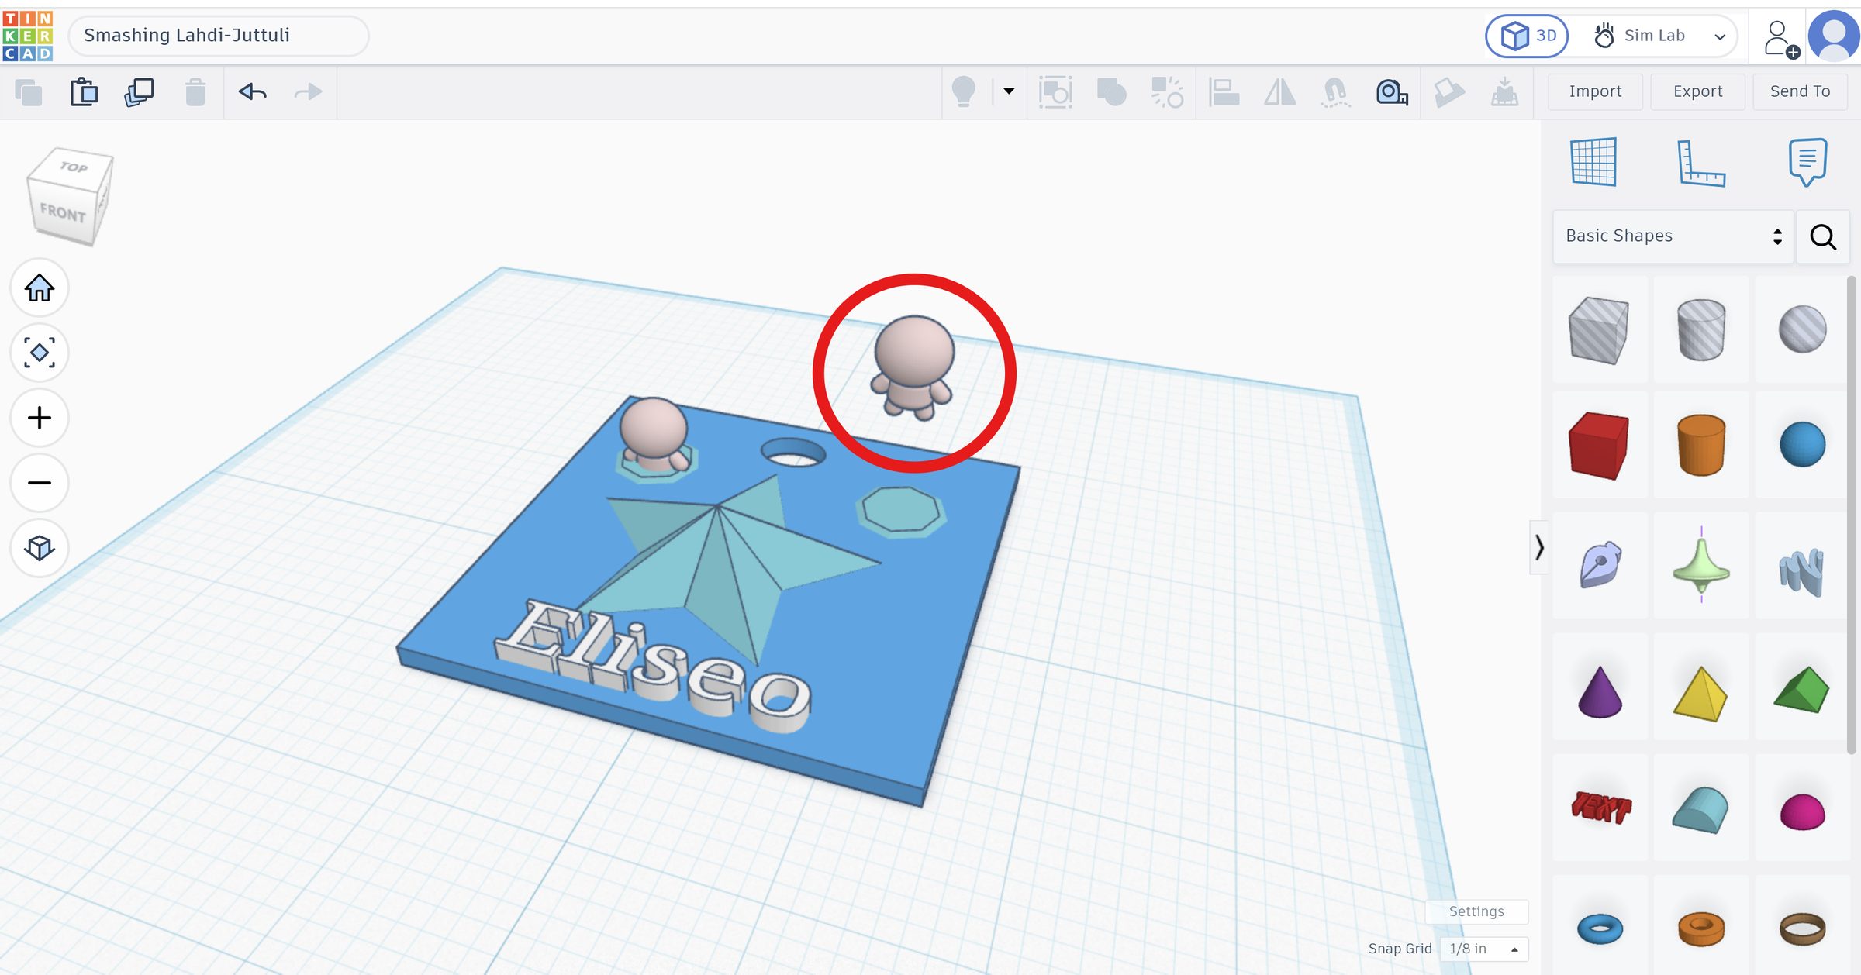Open the Basic Shapes category dropdown
The width and height of the screenshot is (1861, 975).
click(x=1673, y=236)
